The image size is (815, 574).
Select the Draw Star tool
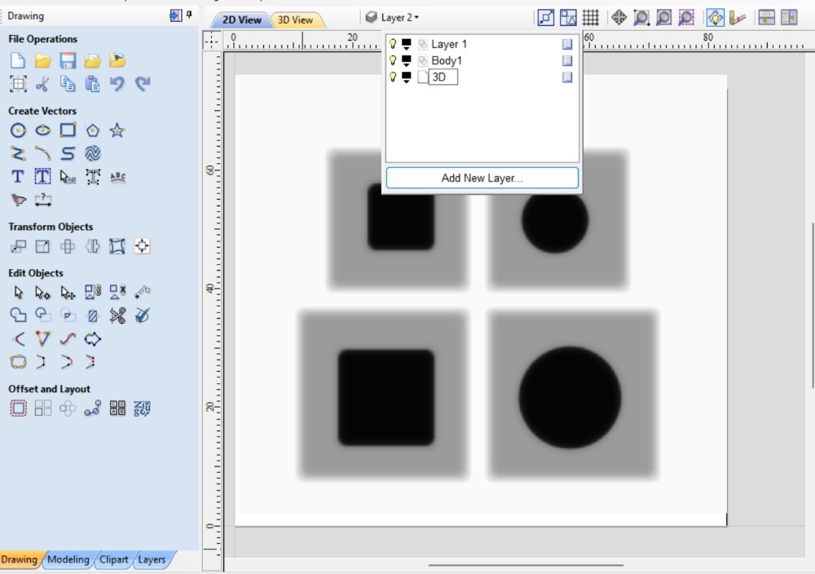point(117,130)
